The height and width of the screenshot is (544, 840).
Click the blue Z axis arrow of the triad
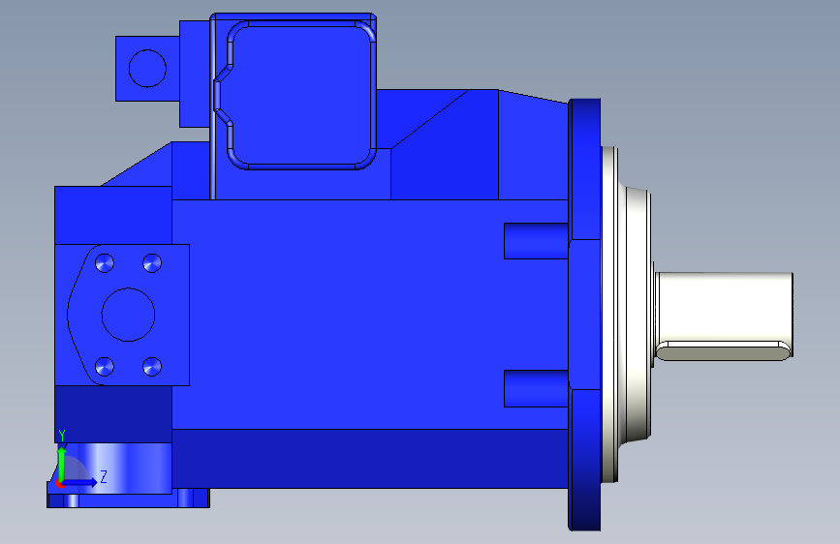(x=79, y=482)
